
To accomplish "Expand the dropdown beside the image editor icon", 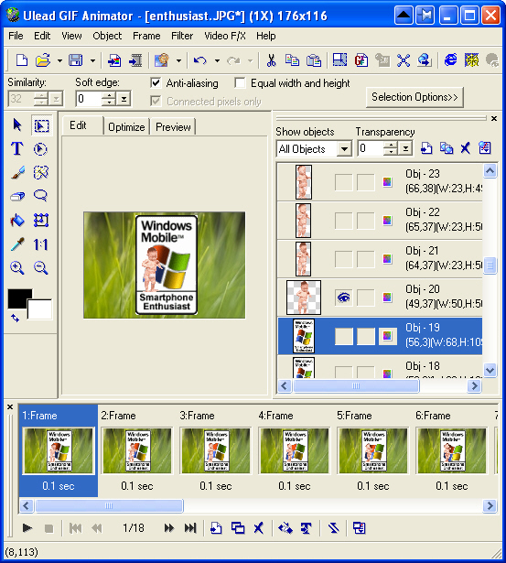I will [x=178, y=60].
